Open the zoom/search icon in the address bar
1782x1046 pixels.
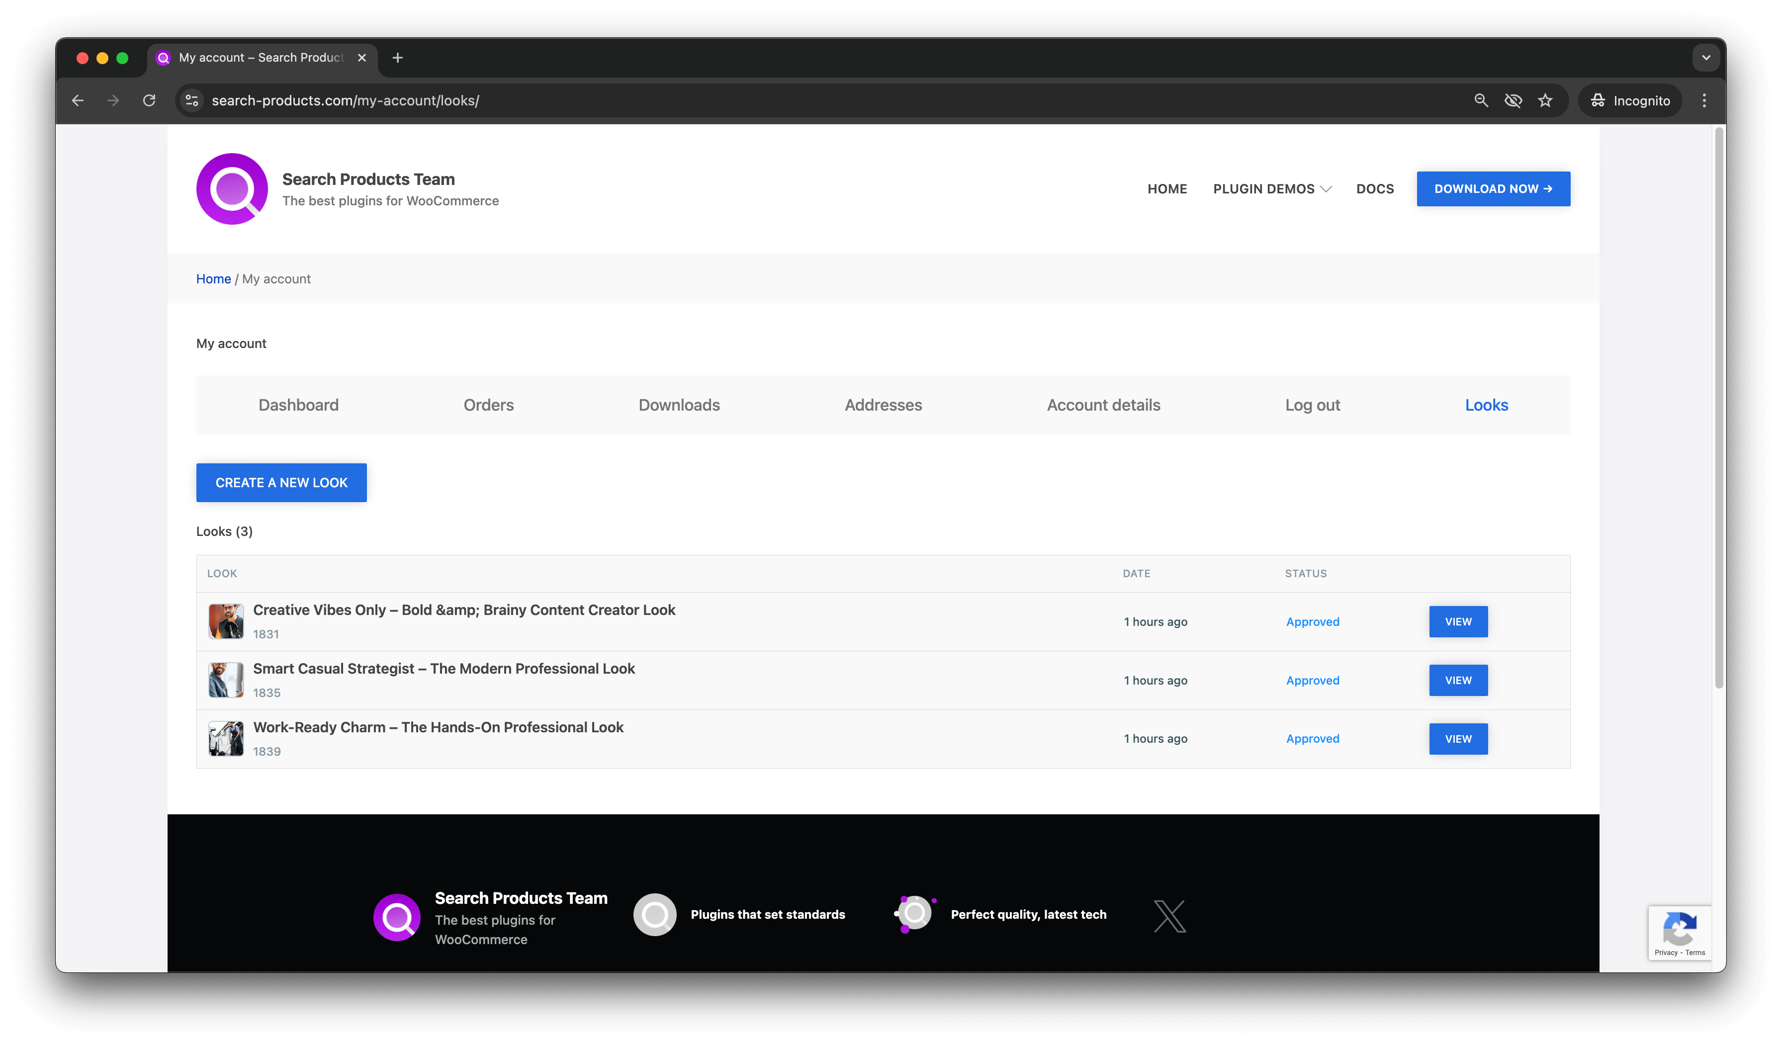(1481, 100)
